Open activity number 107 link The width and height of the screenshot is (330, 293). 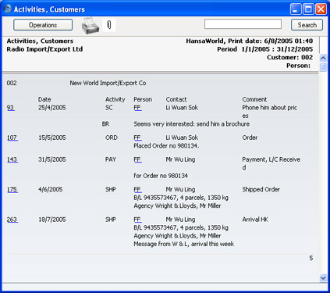click(12, 138)
